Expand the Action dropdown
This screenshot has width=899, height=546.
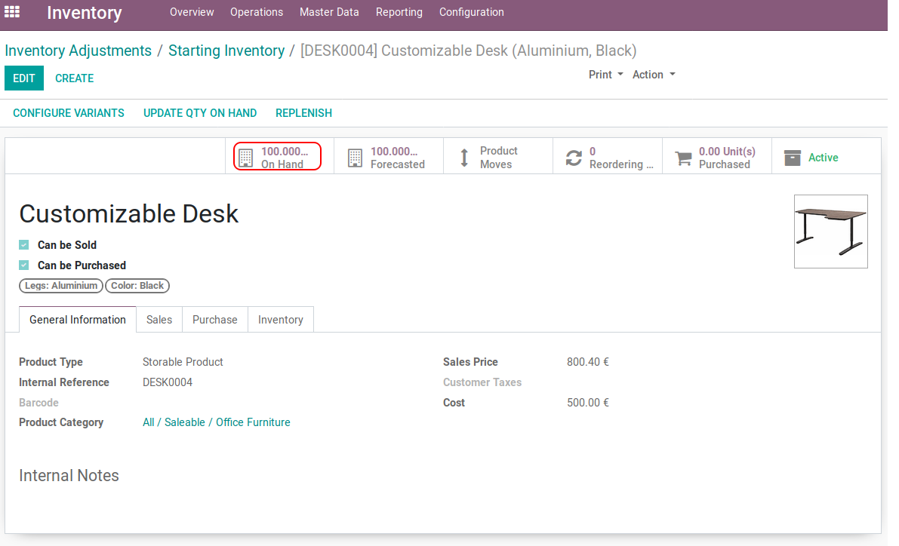[653, 75]
